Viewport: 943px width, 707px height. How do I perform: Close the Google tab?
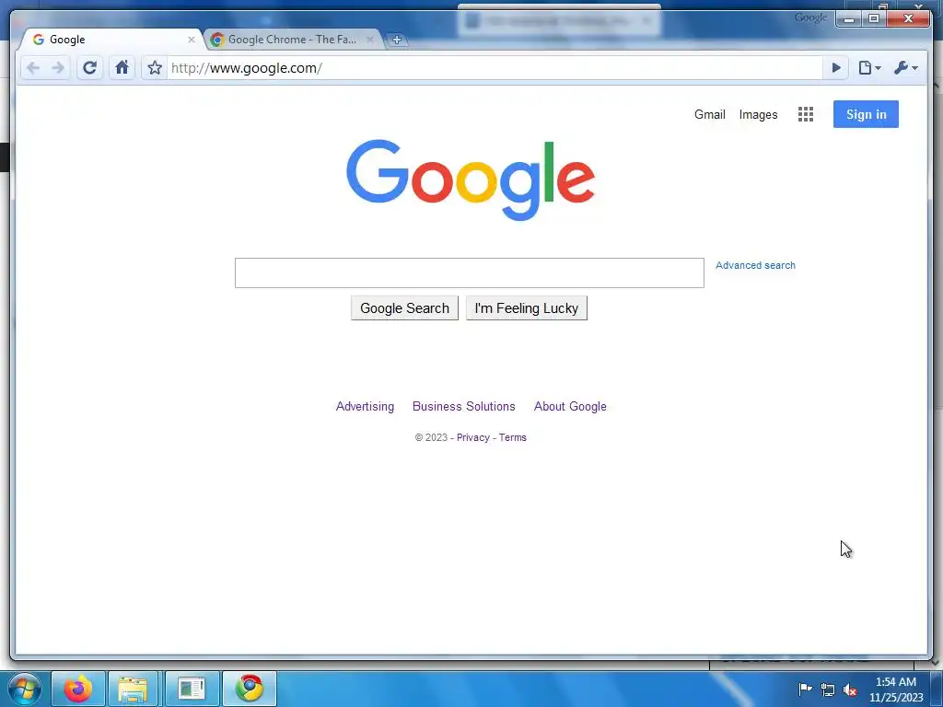[192, 40]
